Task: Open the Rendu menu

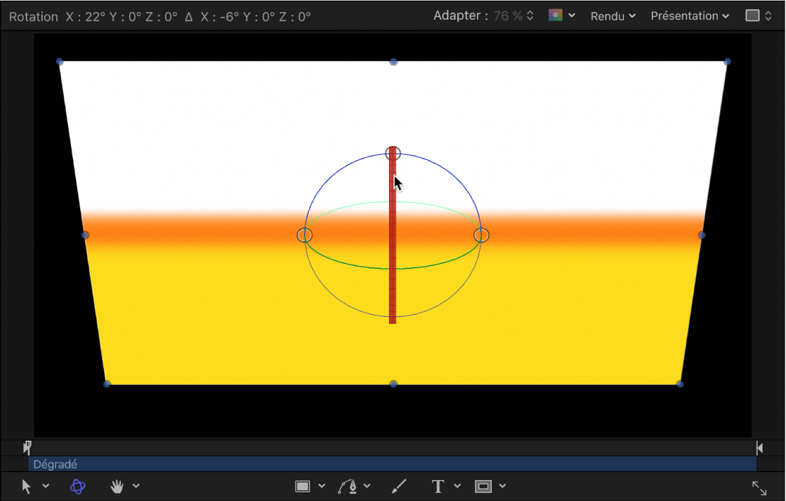Action: tap(613, 16)
